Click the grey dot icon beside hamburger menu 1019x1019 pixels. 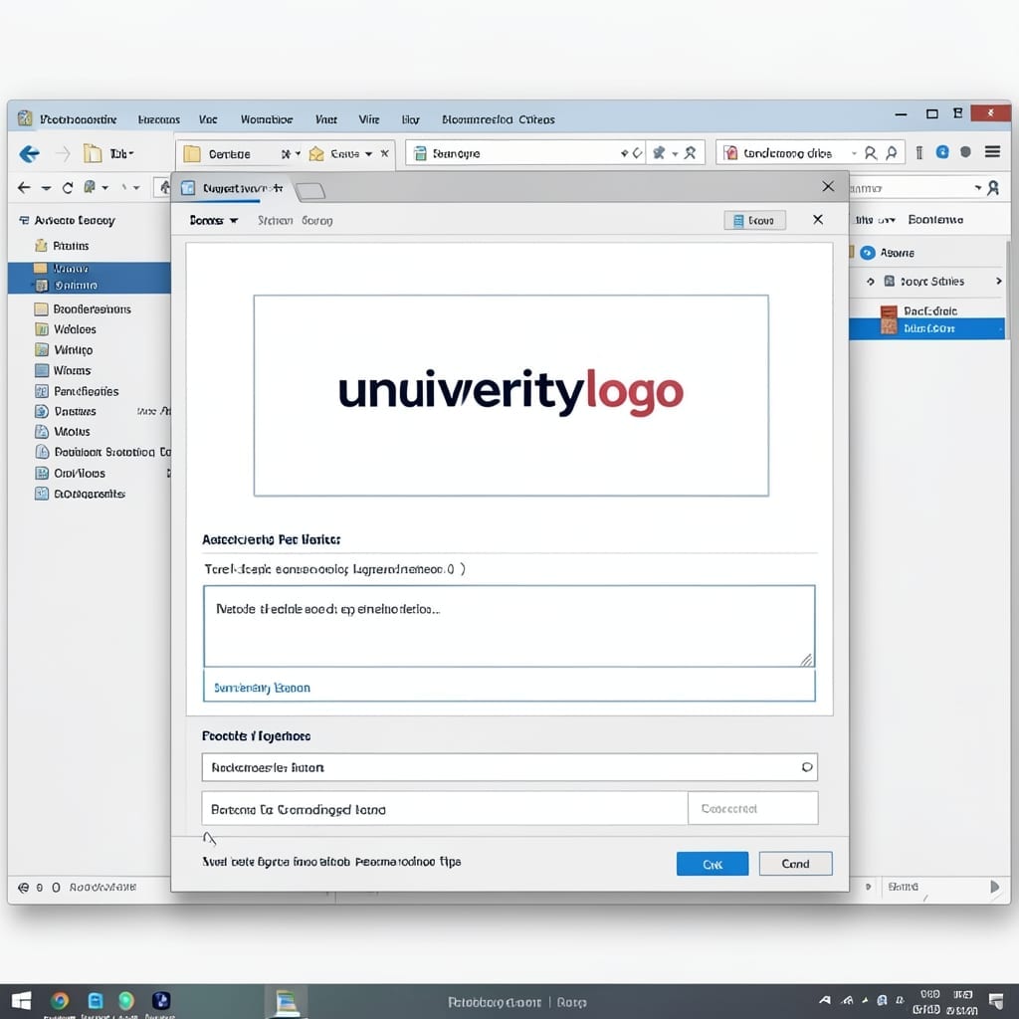click(965, 152)
